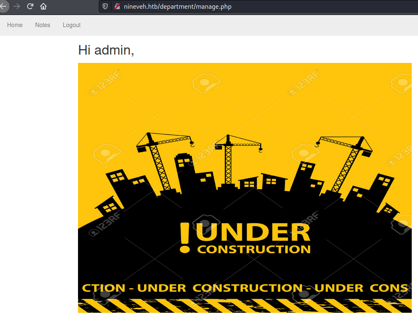Viewport: 418px width, 322px height.
Task: Click the browser forward arrow
Action: (17, 6)
